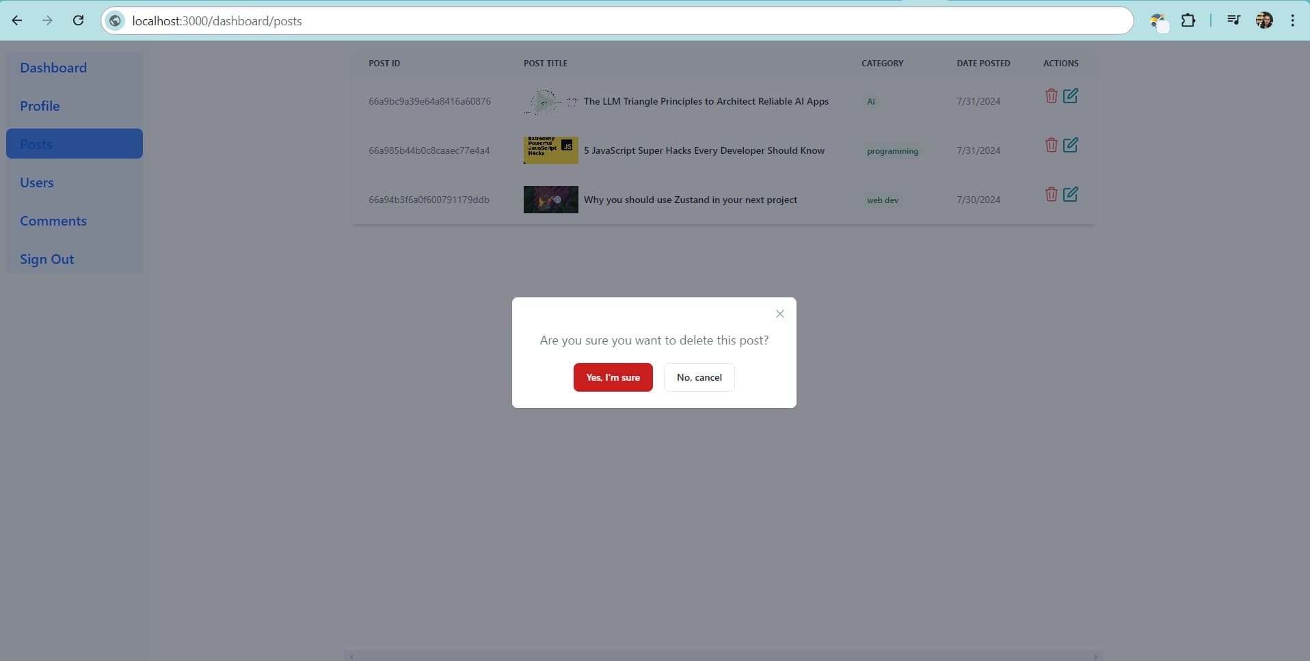Screen dimensions: 1310x661
Task: Reload the page
Action: tap(78, 21)
